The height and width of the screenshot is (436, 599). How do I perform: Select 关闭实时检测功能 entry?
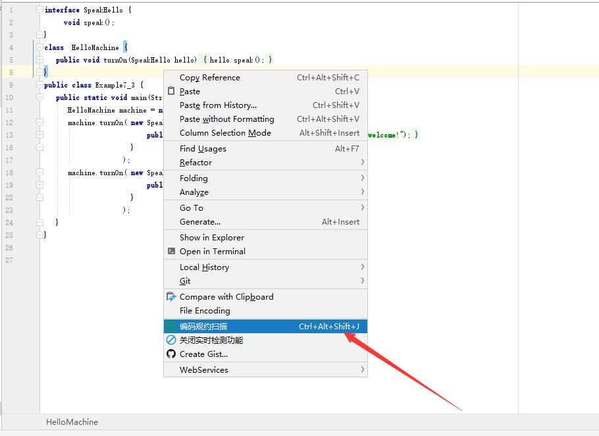[x=265, y=340]
